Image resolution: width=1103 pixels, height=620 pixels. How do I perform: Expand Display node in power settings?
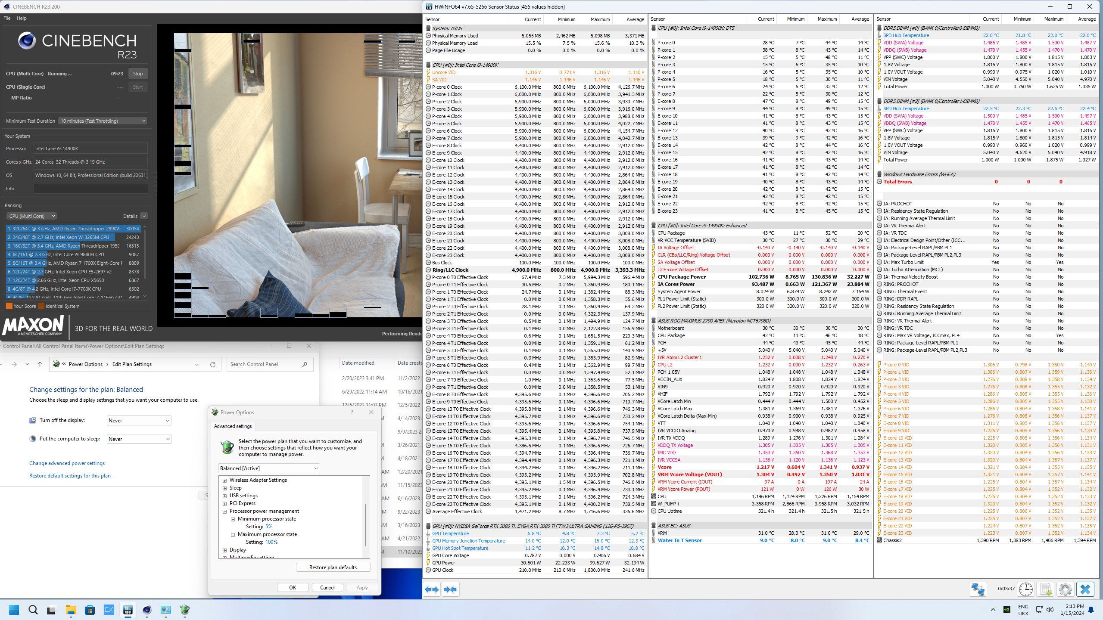coord(224,550)
